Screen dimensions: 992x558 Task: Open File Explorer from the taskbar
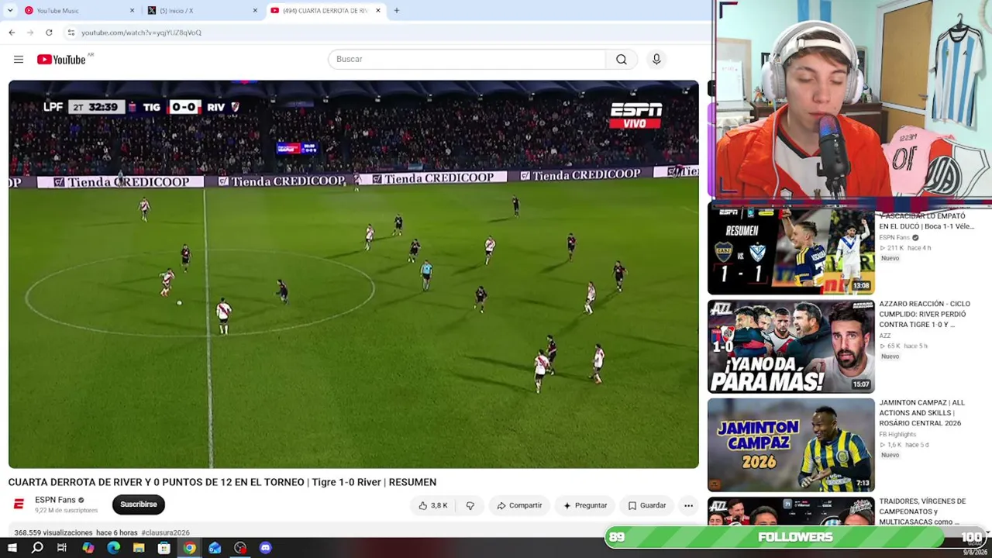click(x=139, y=548)
